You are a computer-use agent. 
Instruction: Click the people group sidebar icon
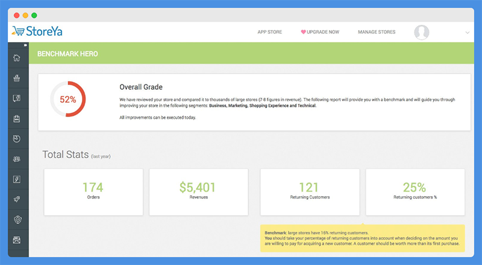17,159
